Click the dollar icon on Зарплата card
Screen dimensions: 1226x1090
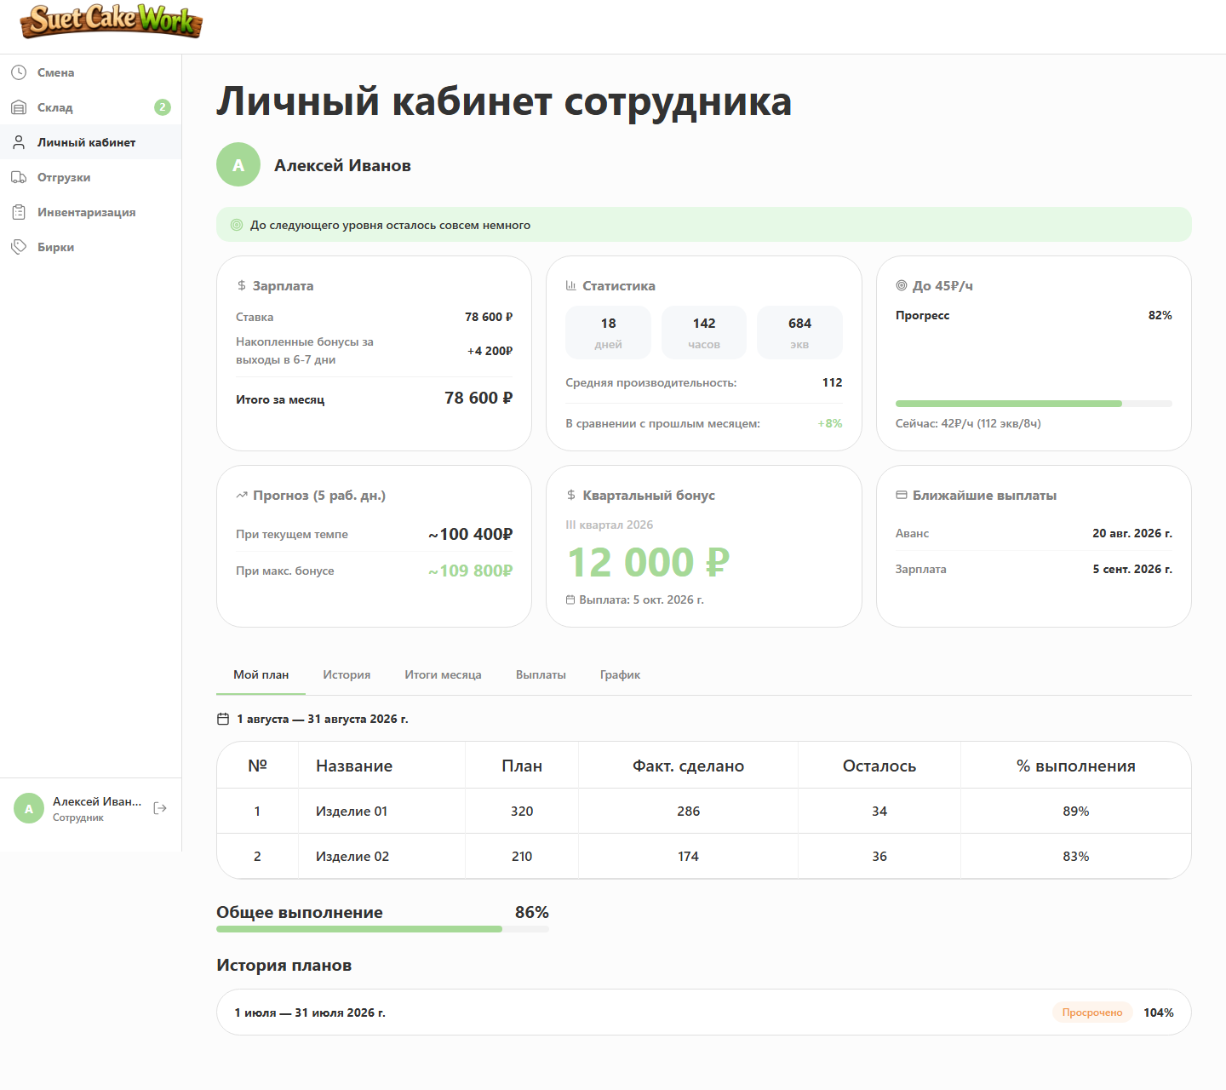(x=242, y=286)
